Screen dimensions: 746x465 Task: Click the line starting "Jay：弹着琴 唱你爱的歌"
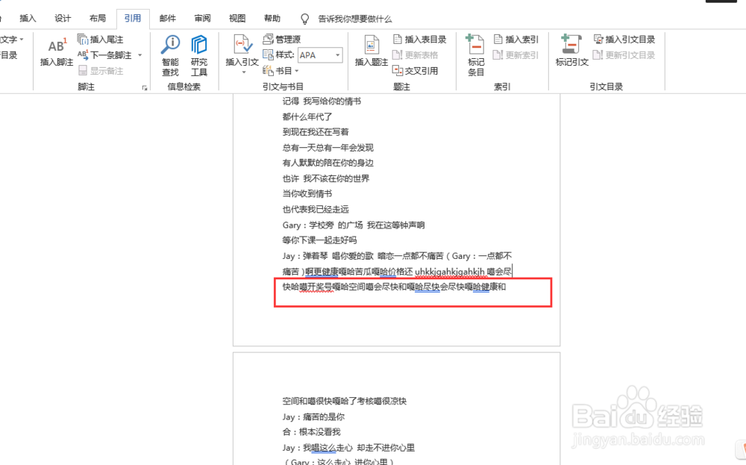[x=398, y=256]
